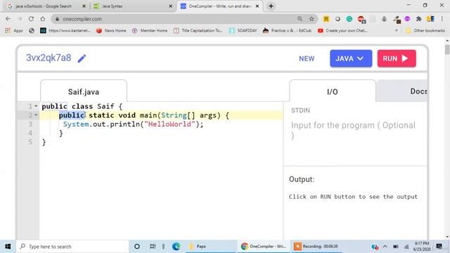Close the Java Syntax browser tab
The height and width of the screenshot is (253, 450).
(x=170, y=6)
